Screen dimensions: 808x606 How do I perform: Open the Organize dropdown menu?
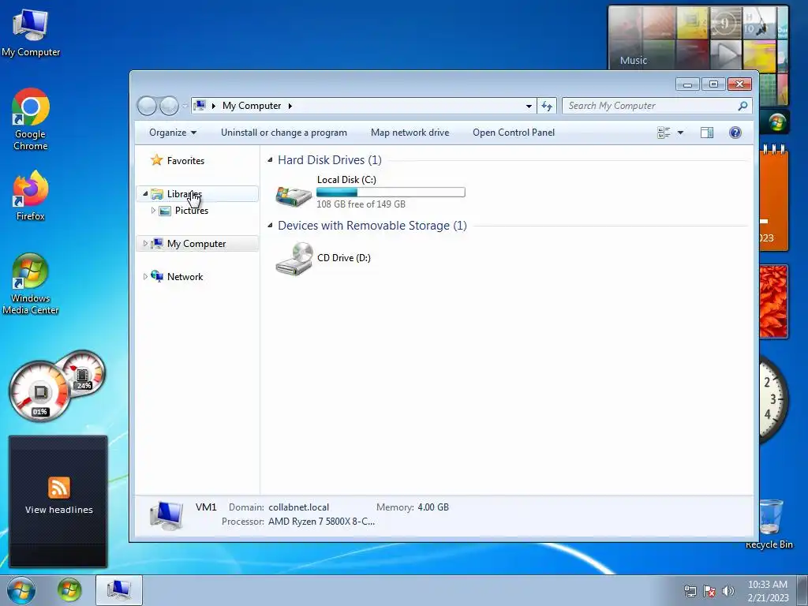coord(173,133)
